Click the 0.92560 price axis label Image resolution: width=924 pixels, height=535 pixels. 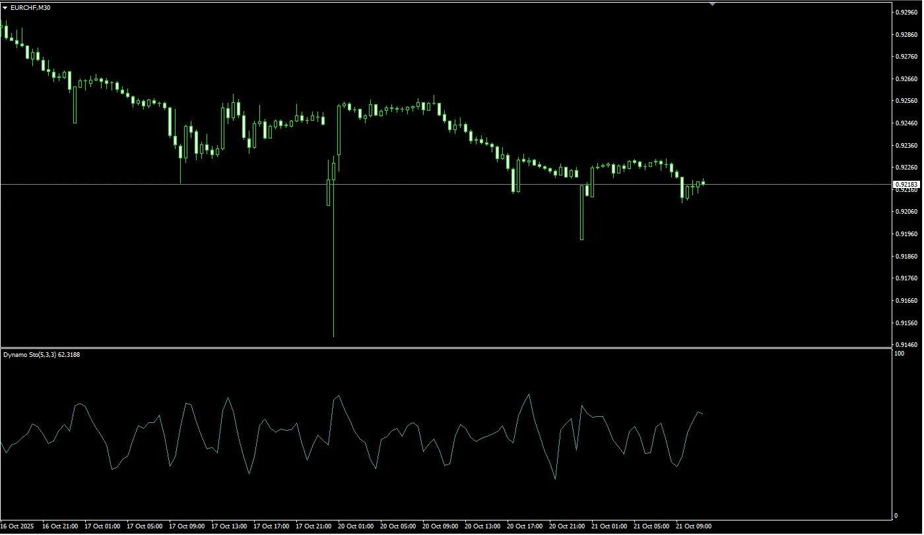pyautogui.click(x=906, y=101)
